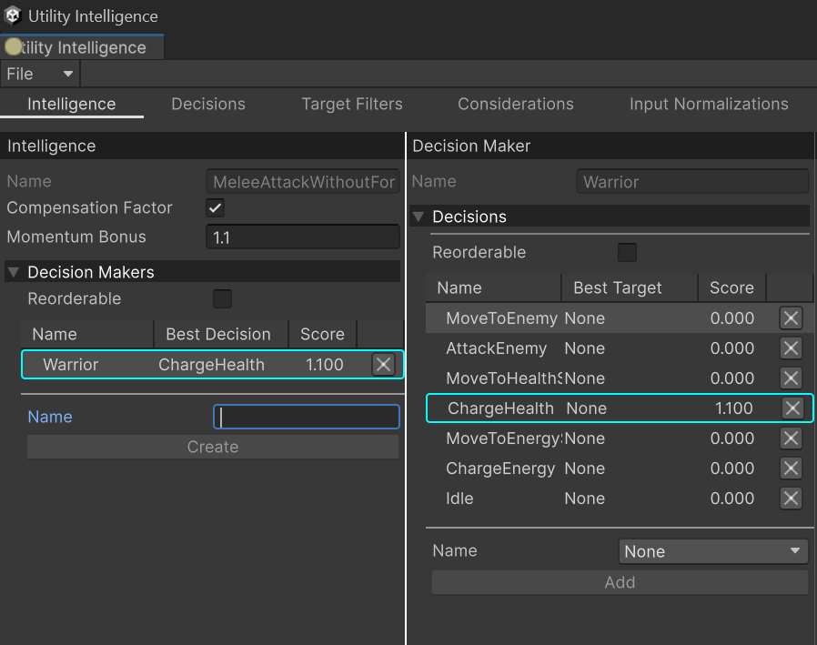The width and height of the screenshot is (817, 645).
Task: Switch to the Decisions tab
Action: tap(208, 105)
